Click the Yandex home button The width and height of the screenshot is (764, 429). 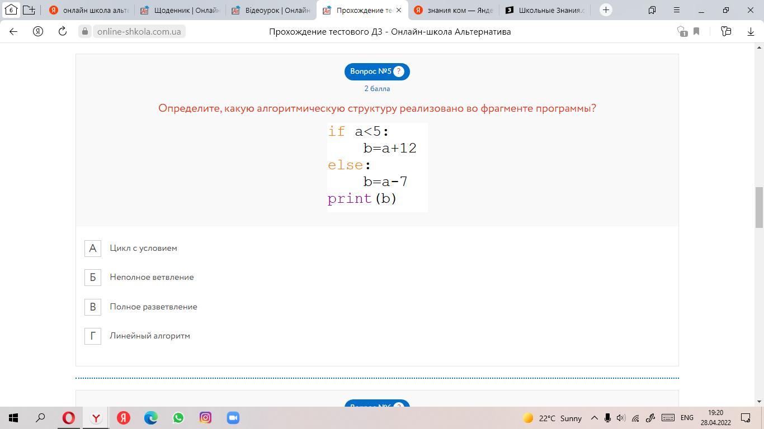point(38,32)
